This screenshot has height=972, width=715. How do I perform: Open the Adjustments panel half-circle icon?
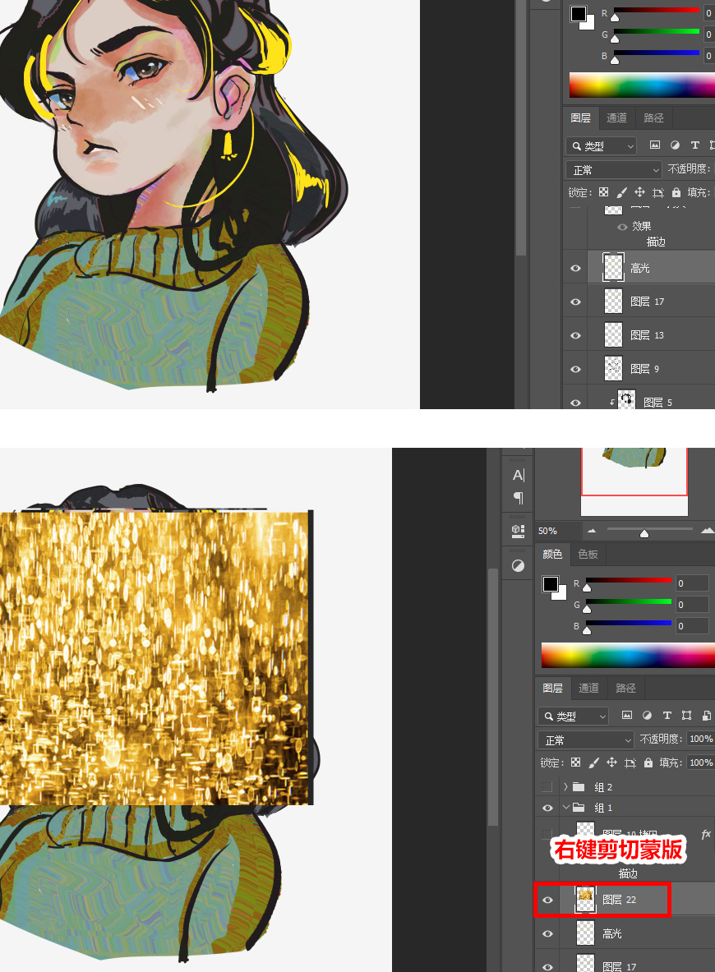tap(518, 565)
